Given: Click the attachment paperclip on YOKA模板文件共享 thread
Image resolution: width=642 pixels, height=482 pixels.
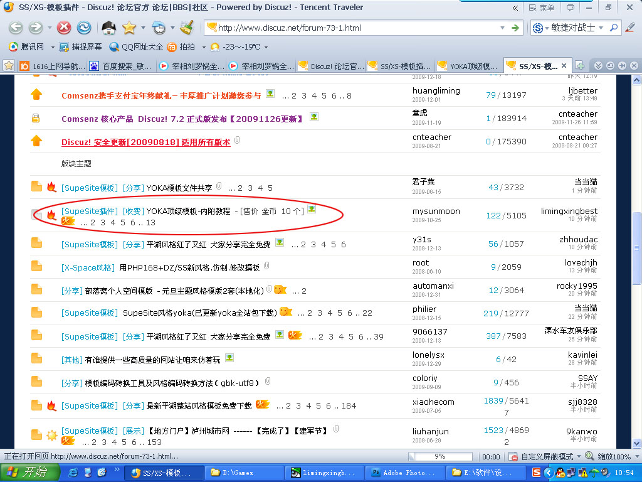Looking at the screenshot, I should click(x=219, y=186).
